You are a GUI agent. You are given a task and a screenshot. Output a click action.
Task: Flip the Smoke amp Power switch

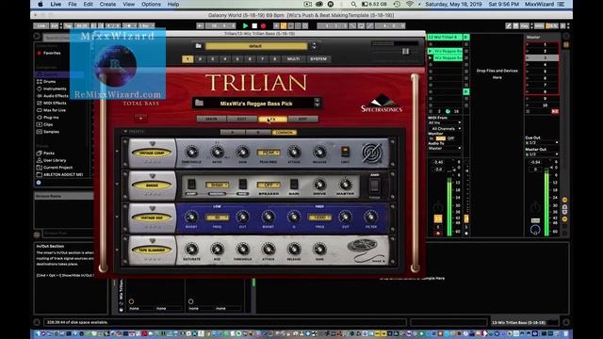(374, 186)
